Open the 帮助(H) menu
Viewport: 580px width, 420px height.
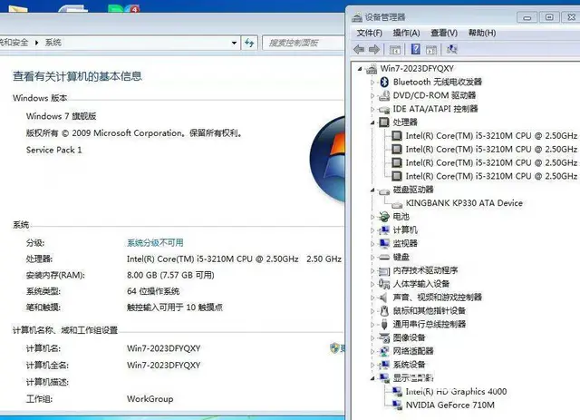click(482, 33)
